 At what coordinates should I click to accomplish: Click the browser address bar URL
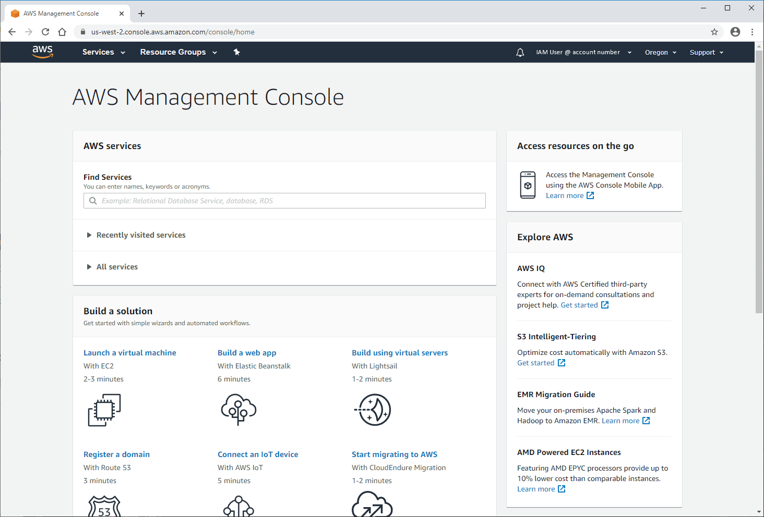(173, 32)
